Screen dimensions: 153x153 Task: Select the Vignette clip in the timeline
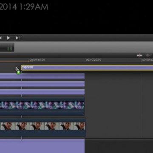pos(87,68)
